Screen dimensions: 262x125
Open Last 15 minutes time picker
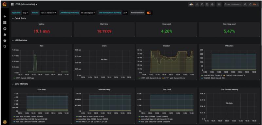(x=233, y=5)
